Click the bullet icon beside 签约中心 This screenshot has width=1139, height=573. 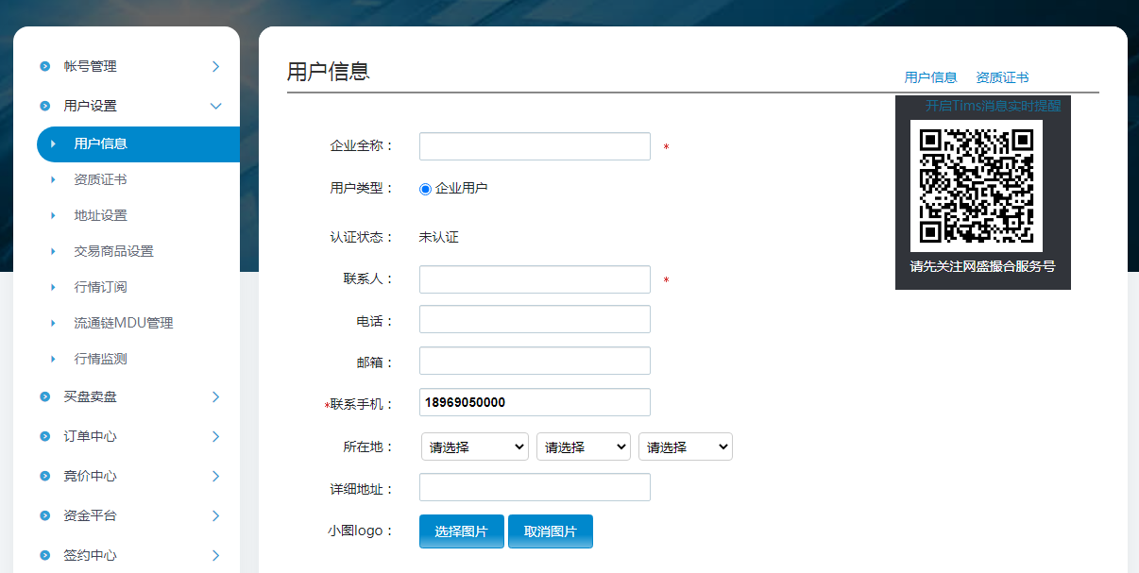[44, 556]
